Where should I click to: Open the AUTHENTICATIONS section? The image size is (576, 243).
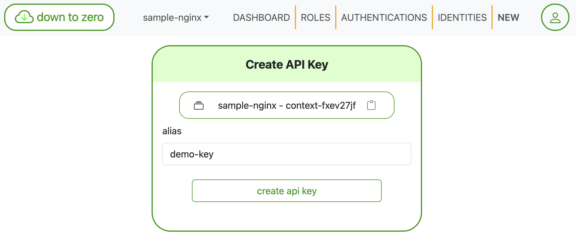[384, 18]
